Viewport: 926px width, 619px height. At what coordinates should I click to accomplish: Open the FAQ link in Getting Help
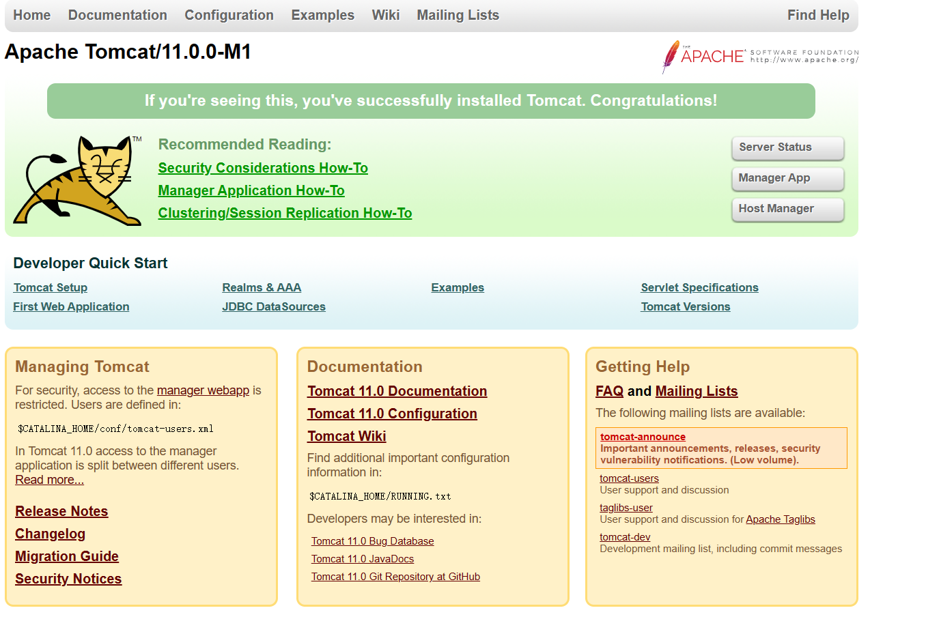[610, 391]
